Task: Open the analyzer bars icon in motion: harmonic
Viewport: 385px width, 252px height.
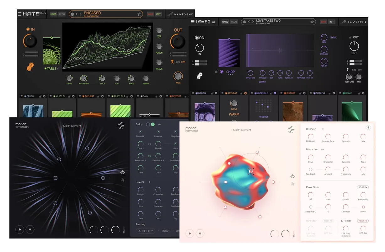Action: [x=368, y=128]
